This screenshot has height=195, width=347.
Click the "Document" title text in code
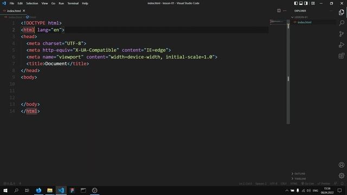tap(56, 64)
